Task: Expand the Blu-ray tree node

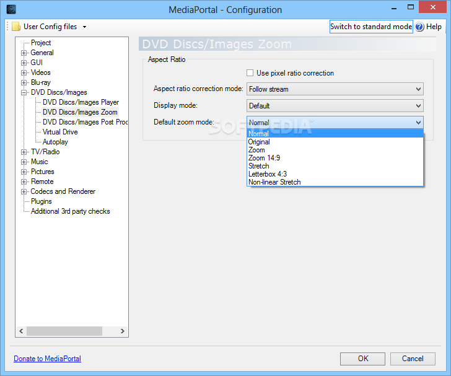Action: coord(24,82)
